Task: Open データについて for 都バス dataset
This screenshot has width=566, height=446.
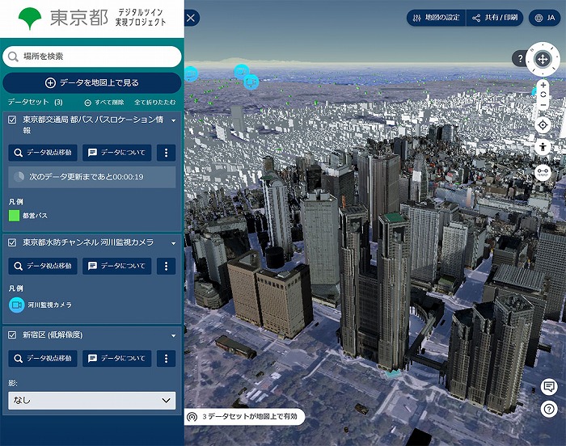Action: click(116, 153)
